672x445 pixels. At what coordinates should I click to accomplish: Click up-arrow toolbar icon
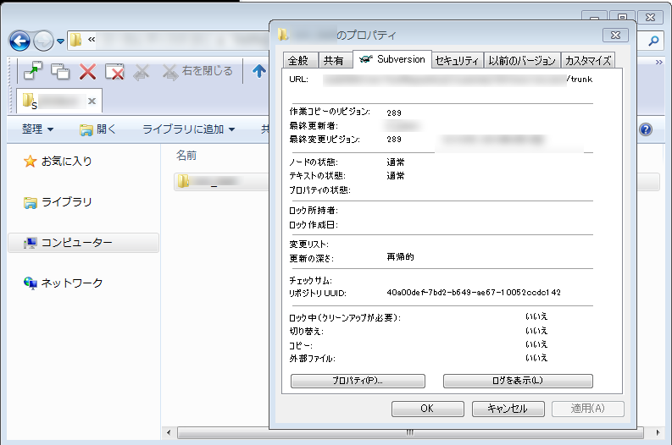[258, 71]
